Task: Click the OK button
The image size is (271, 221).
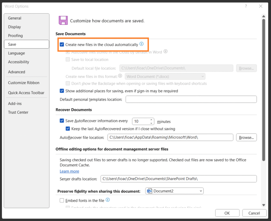Action: [x=227, y=213]
